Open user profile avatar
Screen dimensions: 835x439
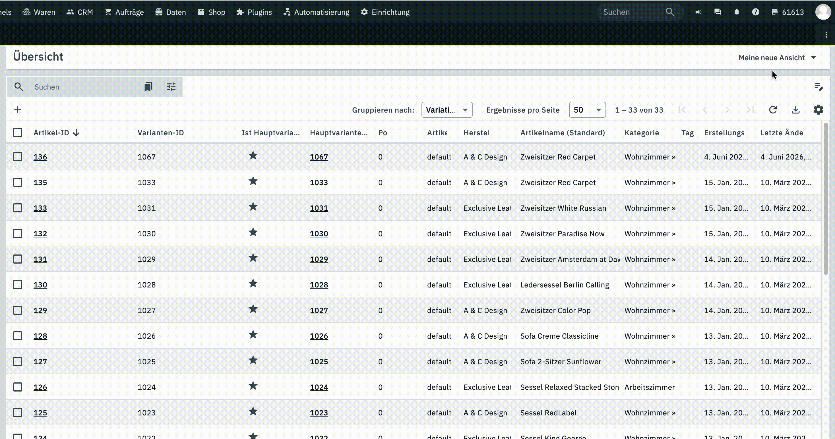pyautogui.click(x=823, y=12)
